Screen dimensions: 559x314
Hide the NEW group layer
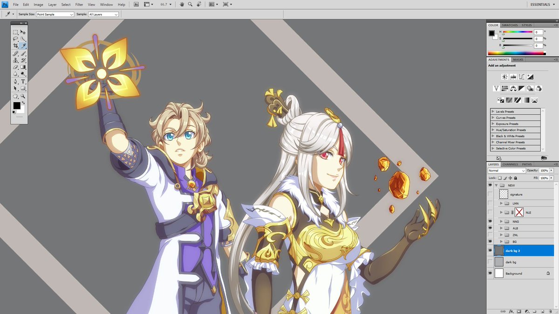pyautogui.click(x=490, y=185)
